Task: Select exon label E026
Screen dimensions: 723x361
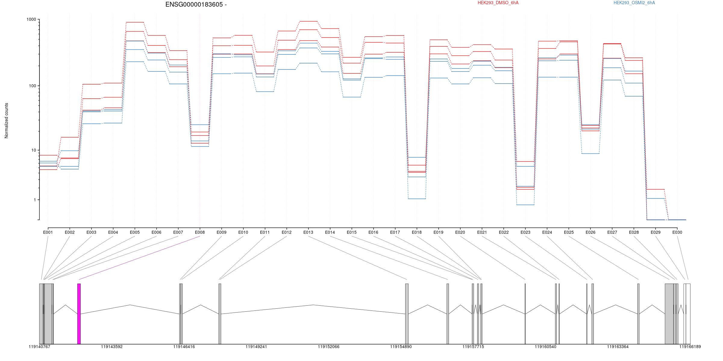Action: click(x=590, y=232)
